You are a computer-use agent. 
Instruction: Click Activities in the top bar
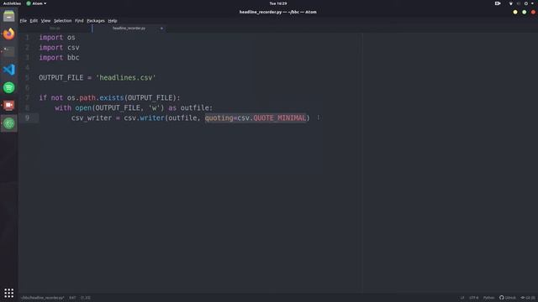pos(12,3)
